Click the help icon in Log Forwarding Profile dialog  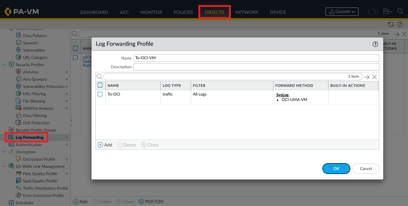[x=375, y=44]
